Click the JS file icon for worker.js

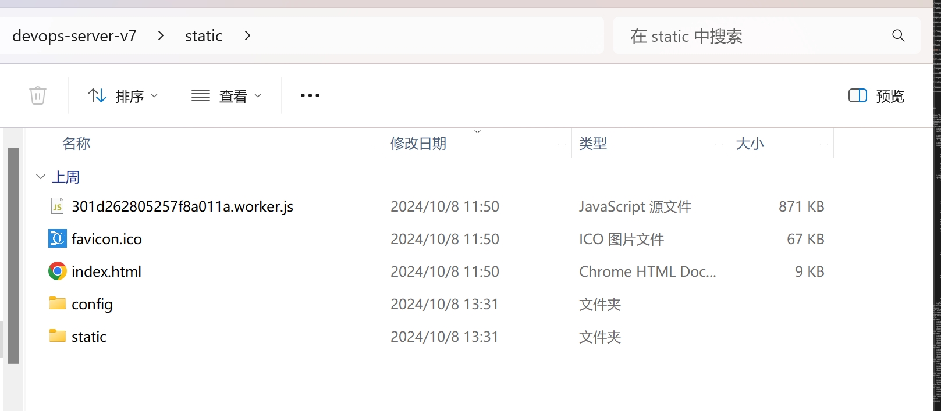click(x=58, y=206)
